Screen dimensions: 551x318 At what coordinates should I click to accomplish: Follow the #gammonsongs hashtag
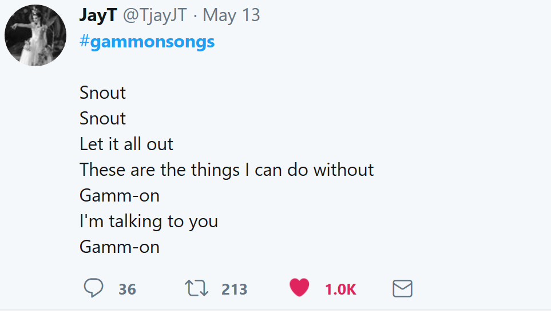coord(147,42)
